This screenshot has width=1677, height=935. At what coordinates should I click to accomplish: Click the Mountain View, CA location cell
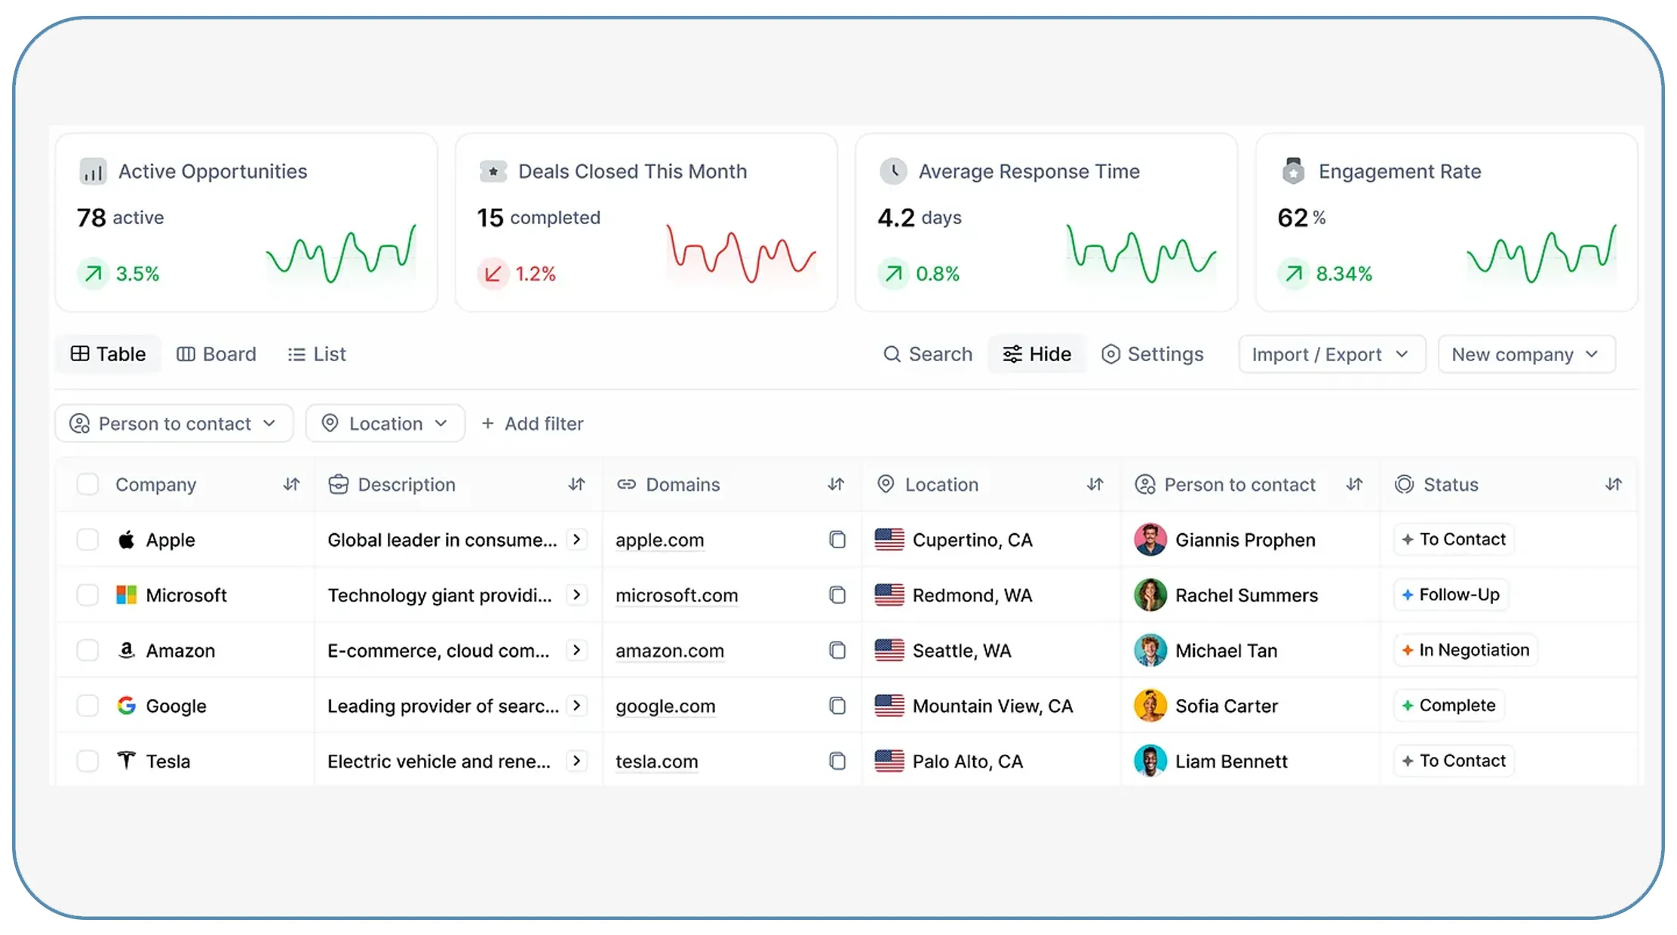tap(991, 706)
